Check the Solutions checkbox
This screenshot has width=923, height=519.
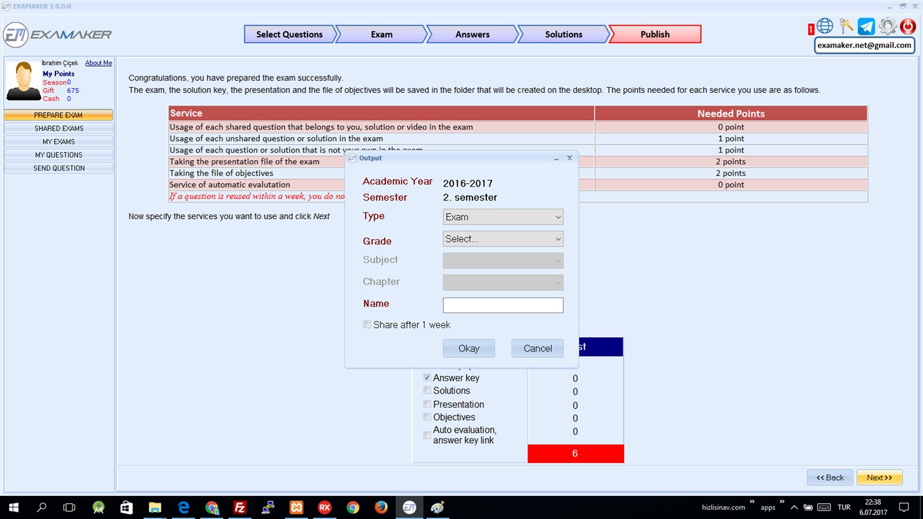[427, 390]
